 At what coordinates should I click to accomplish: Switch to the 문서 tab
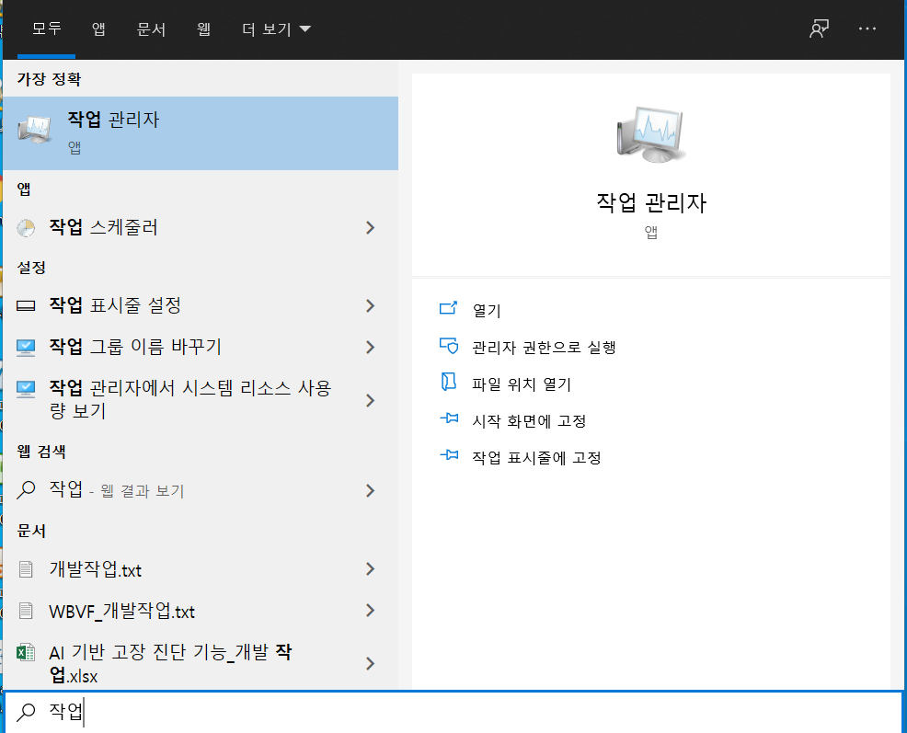coord(151,29)
